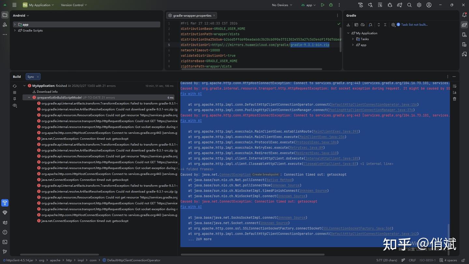Close the gradle-wrapper.properties tab
The image size is (469, 264).
[214, 15]
